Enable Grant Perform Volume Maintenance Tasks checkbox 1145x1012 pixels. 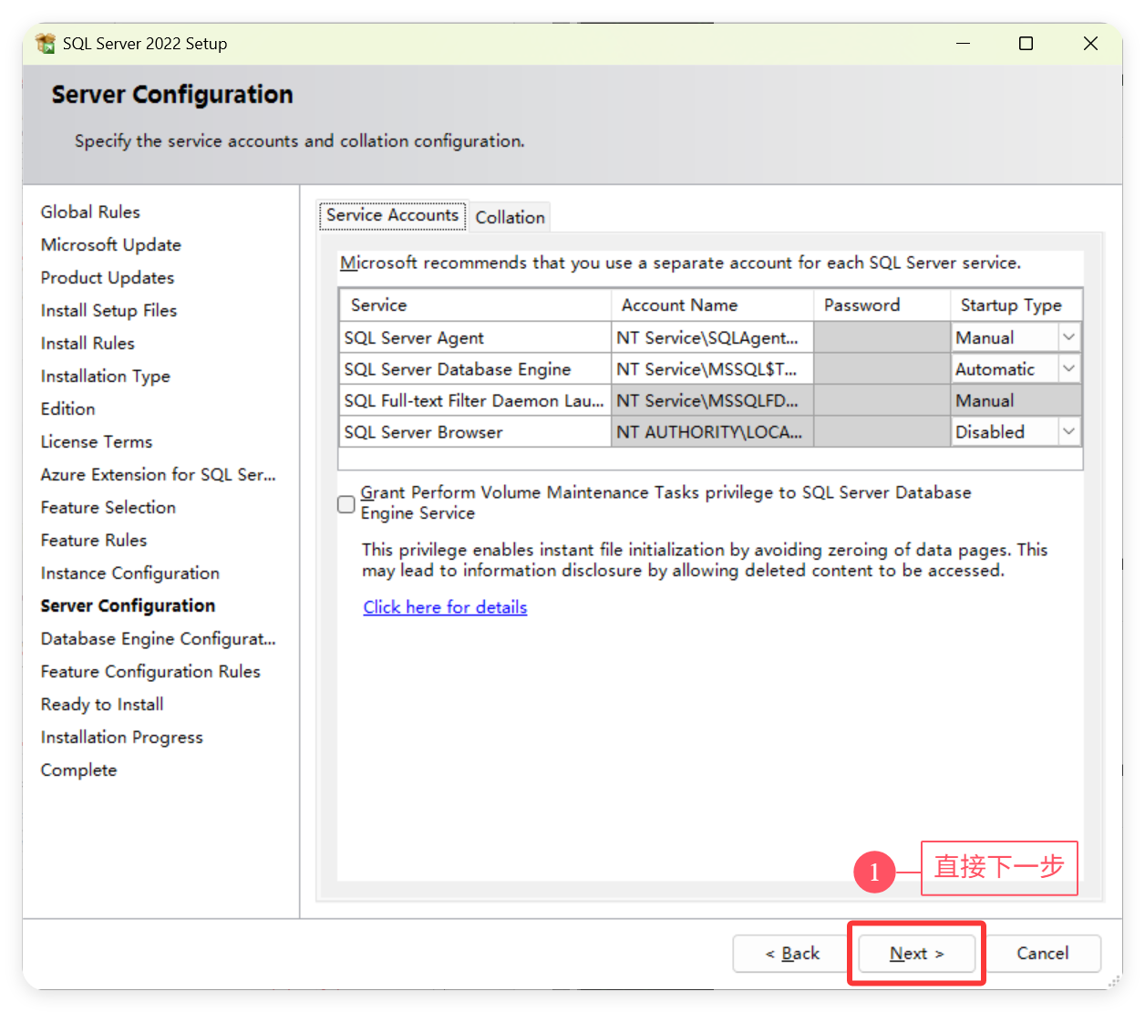346,504
